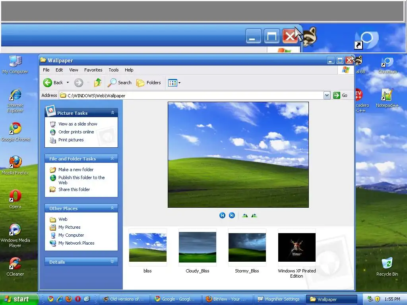
Task: Click the Go button
Action: point(340,95)
